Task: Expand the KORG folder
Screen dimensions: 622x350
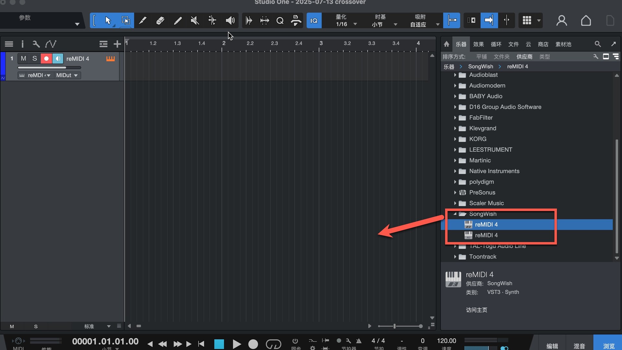Action: pos(455,139)
